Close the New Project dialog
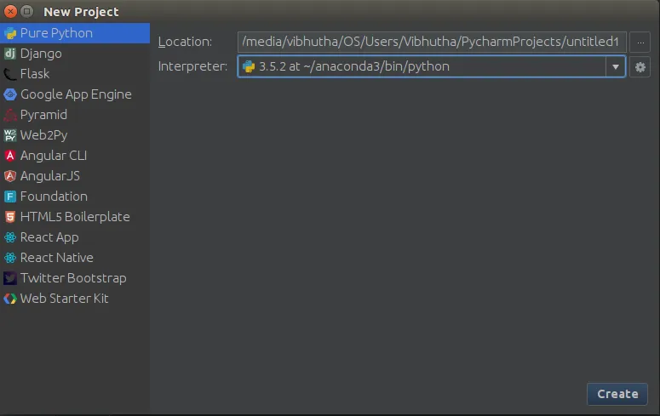The width and height of the screenshot is (660, 416). [10, 11]
